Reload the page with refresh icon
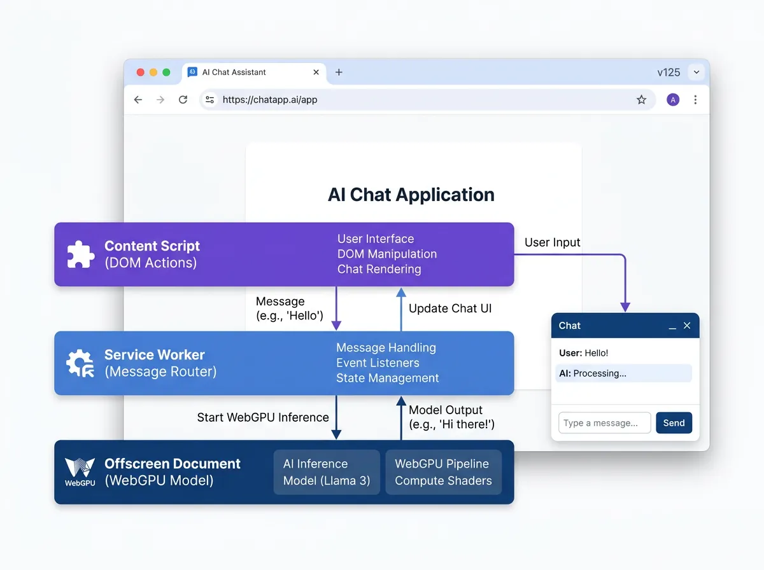This screenshot has height=570, width=764. (x=183, y=100)
